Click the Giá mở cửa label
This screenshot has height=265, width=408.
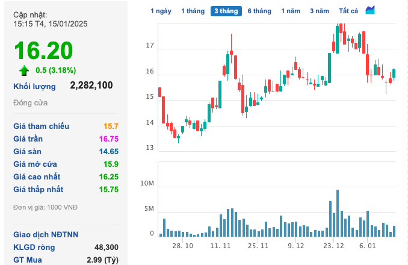coord(37,164)
